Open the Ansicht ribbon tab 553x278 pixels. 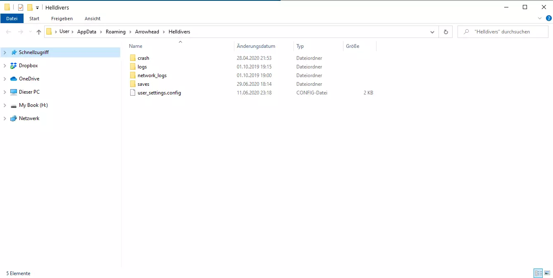(93, 19)
